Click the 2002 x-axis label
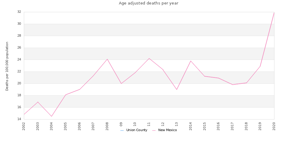This screenshot has height=149, width=298. tap(24, 126)
